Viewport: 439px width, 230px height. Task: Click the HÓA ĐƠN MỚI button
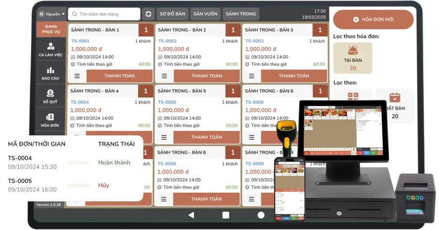pos(373,19)
